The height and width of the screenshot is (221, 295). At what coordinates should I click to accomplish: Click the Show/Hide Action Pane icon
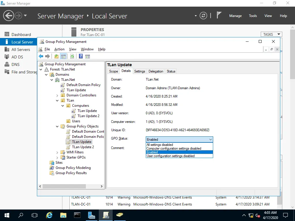coord(88,56)
